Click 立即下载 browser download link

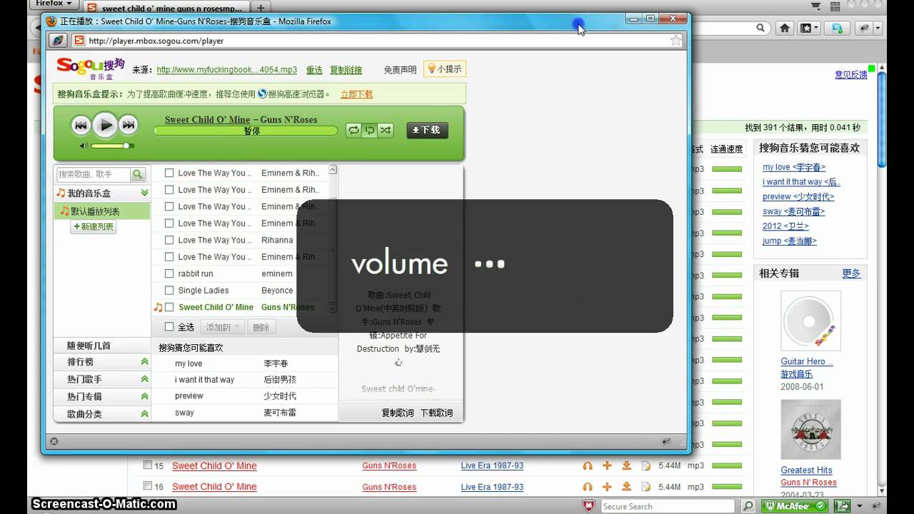(356, 94)
